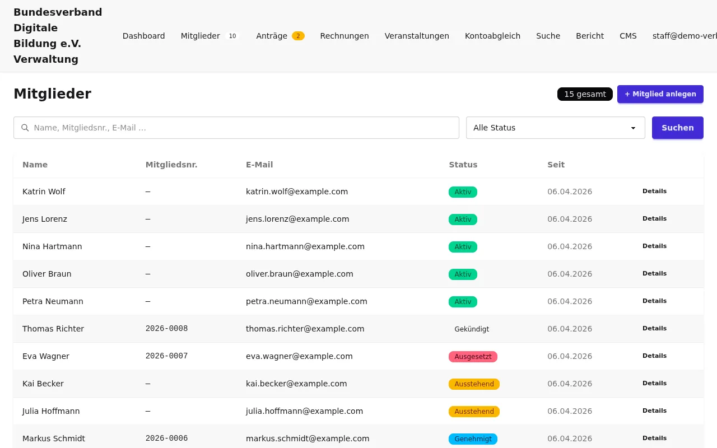
Task: Click email thomas.richter@example.com
Action: [305, 329]
